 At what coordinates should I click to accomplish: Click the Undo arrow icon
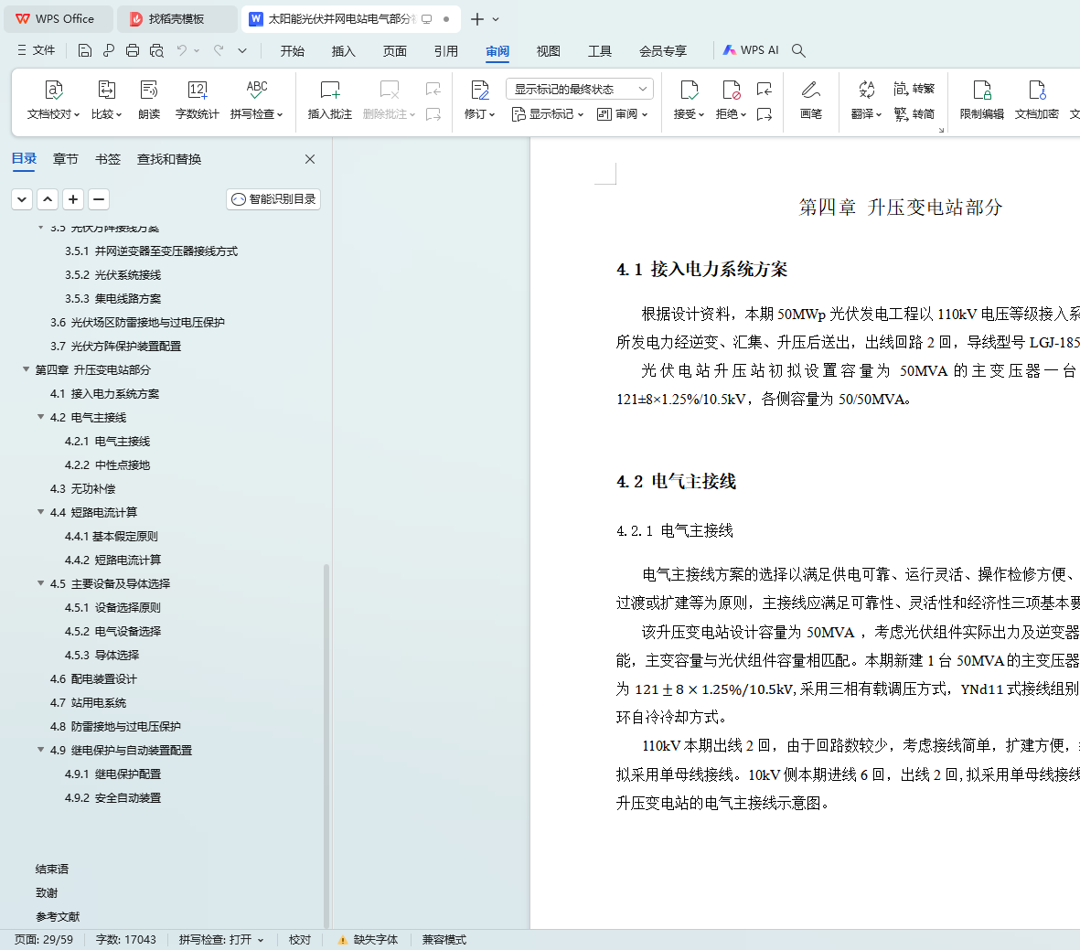pos(182,50)
